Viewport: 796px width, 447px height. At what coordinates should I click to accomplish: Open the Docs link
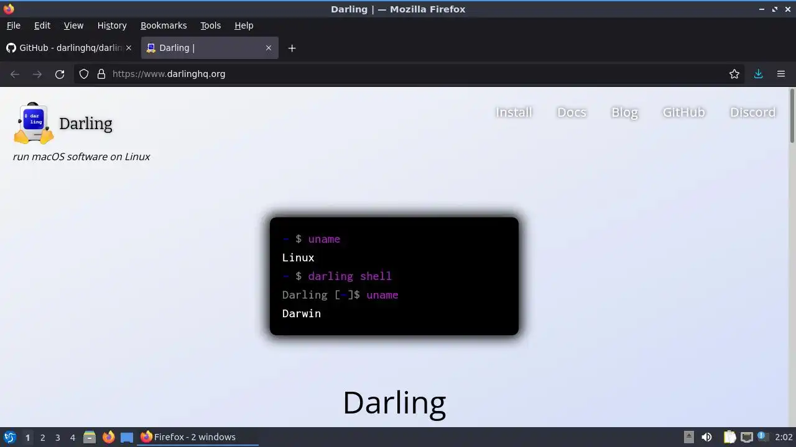[x=572, y=112]
